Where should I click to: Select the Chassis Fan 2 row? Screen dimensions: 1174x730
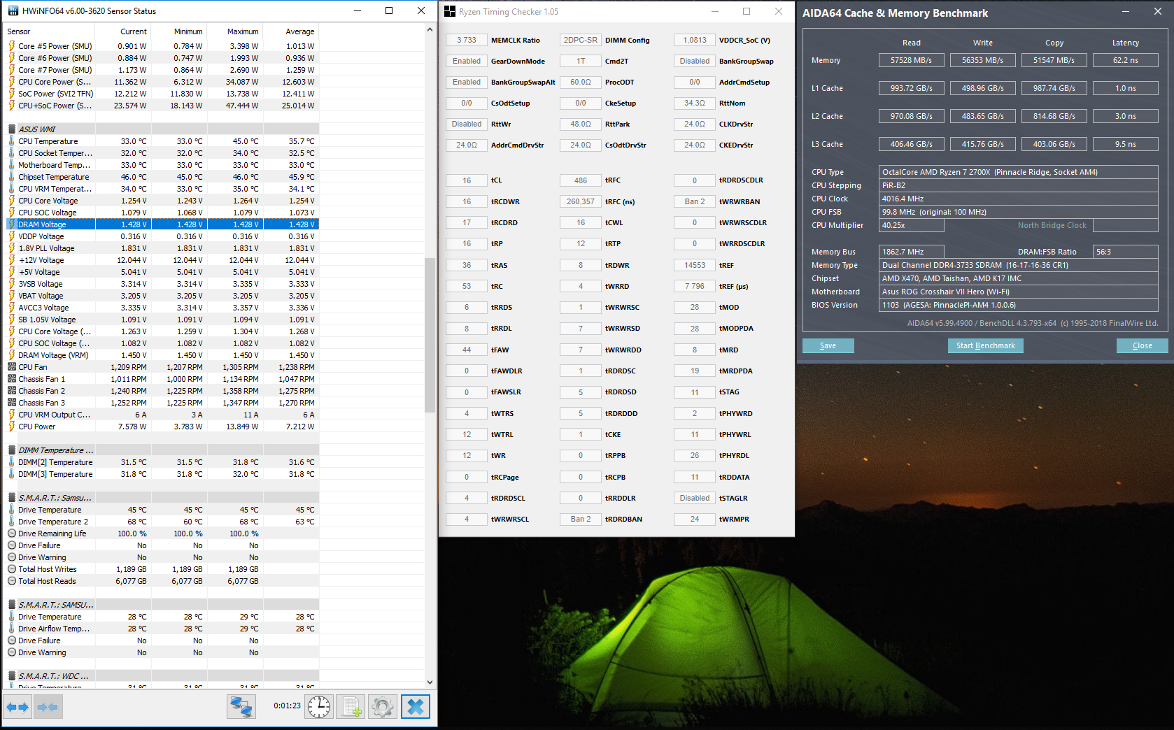pos(162,391)
